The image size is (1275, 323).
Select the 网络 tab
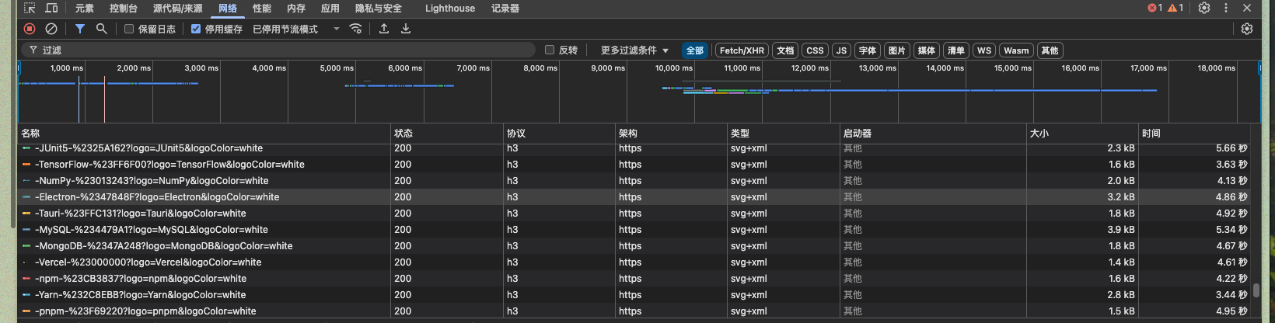coord(228,8)
